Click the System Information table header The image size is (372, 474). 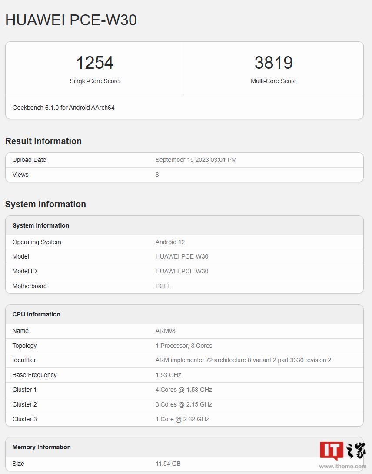pyautogui.click(x=41, y=225)
